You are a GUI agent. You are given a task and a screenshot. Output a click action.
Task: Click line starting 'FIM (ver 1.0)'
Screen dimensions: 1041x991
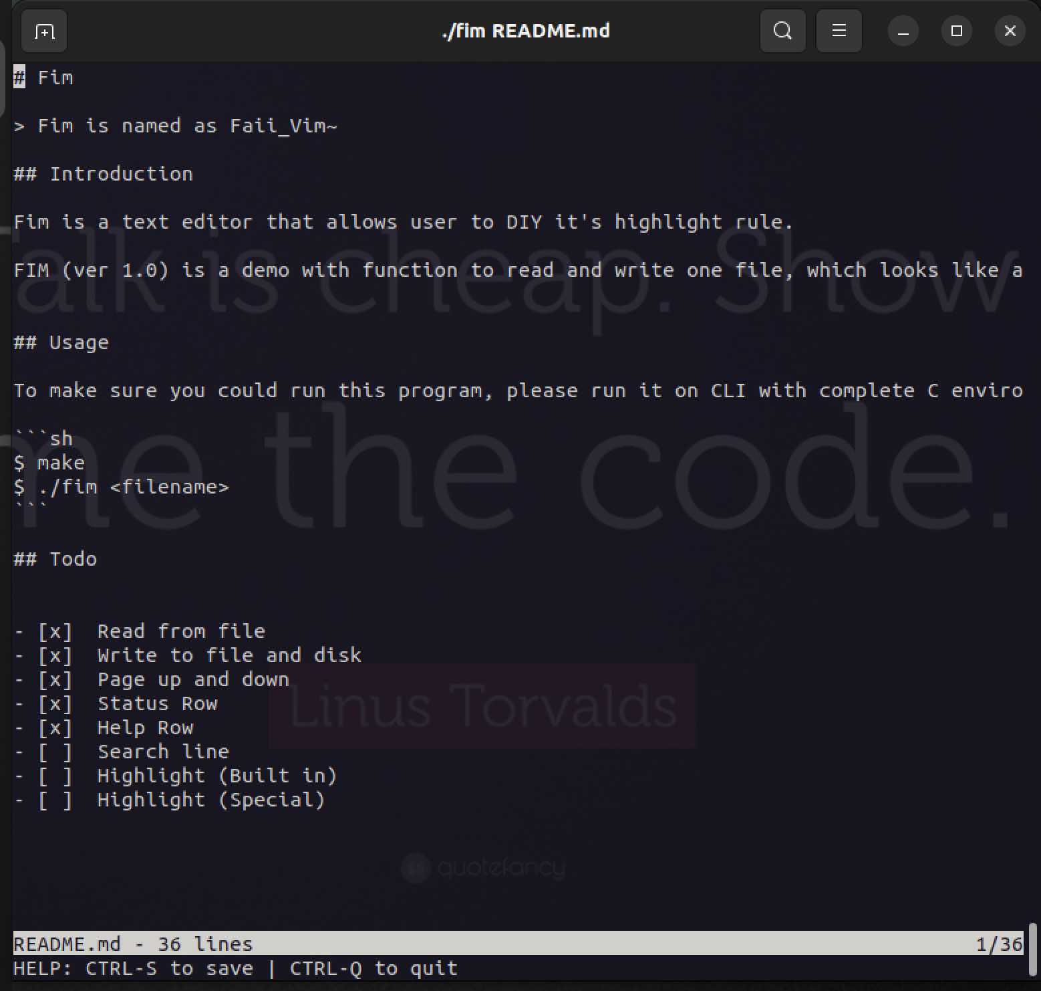coord(518,270)
